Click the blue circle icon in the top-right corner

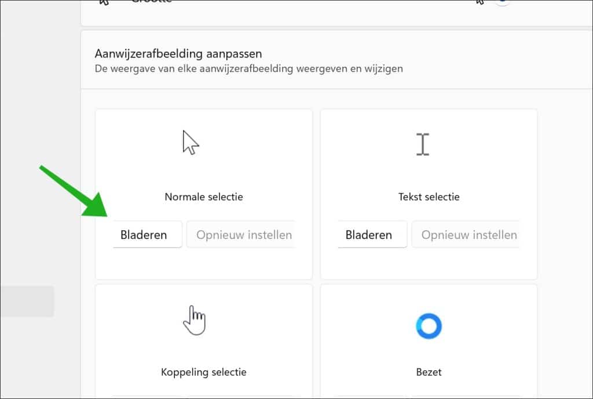pos(502,3)
